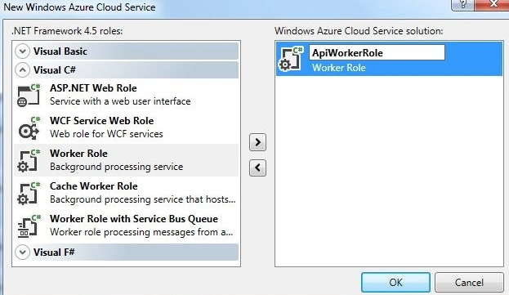Click the ASP.NET Web Role icon
This screenshot has height=295, width=509.
pos(29,95)
